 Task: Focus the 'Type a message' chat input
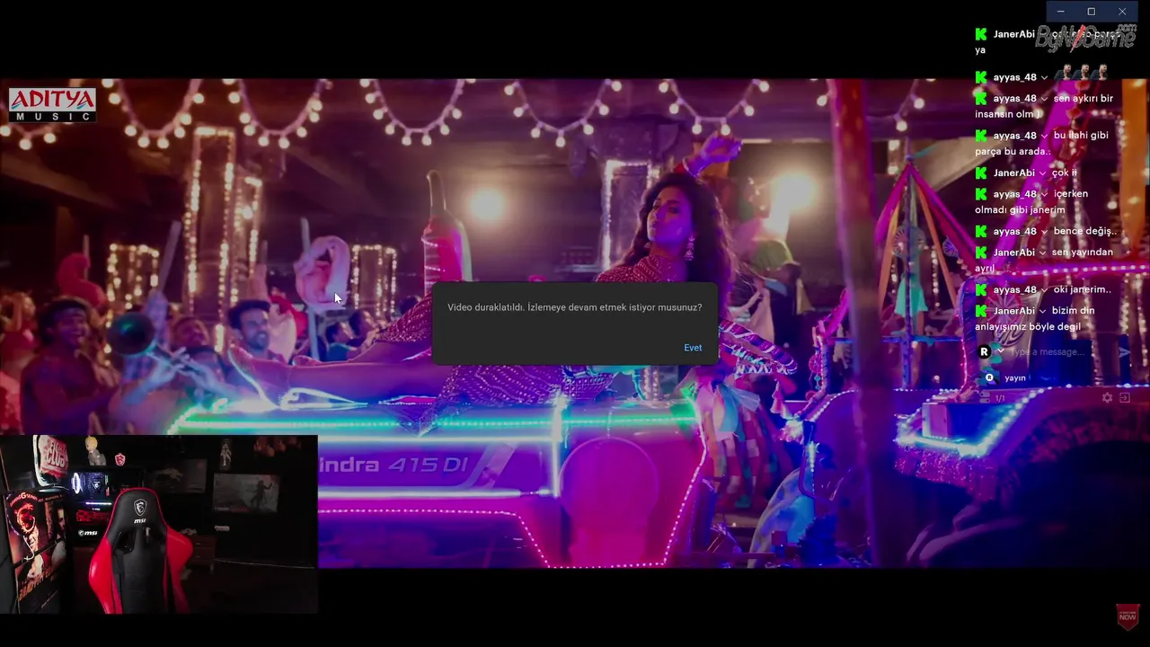tap(1060, 352)
